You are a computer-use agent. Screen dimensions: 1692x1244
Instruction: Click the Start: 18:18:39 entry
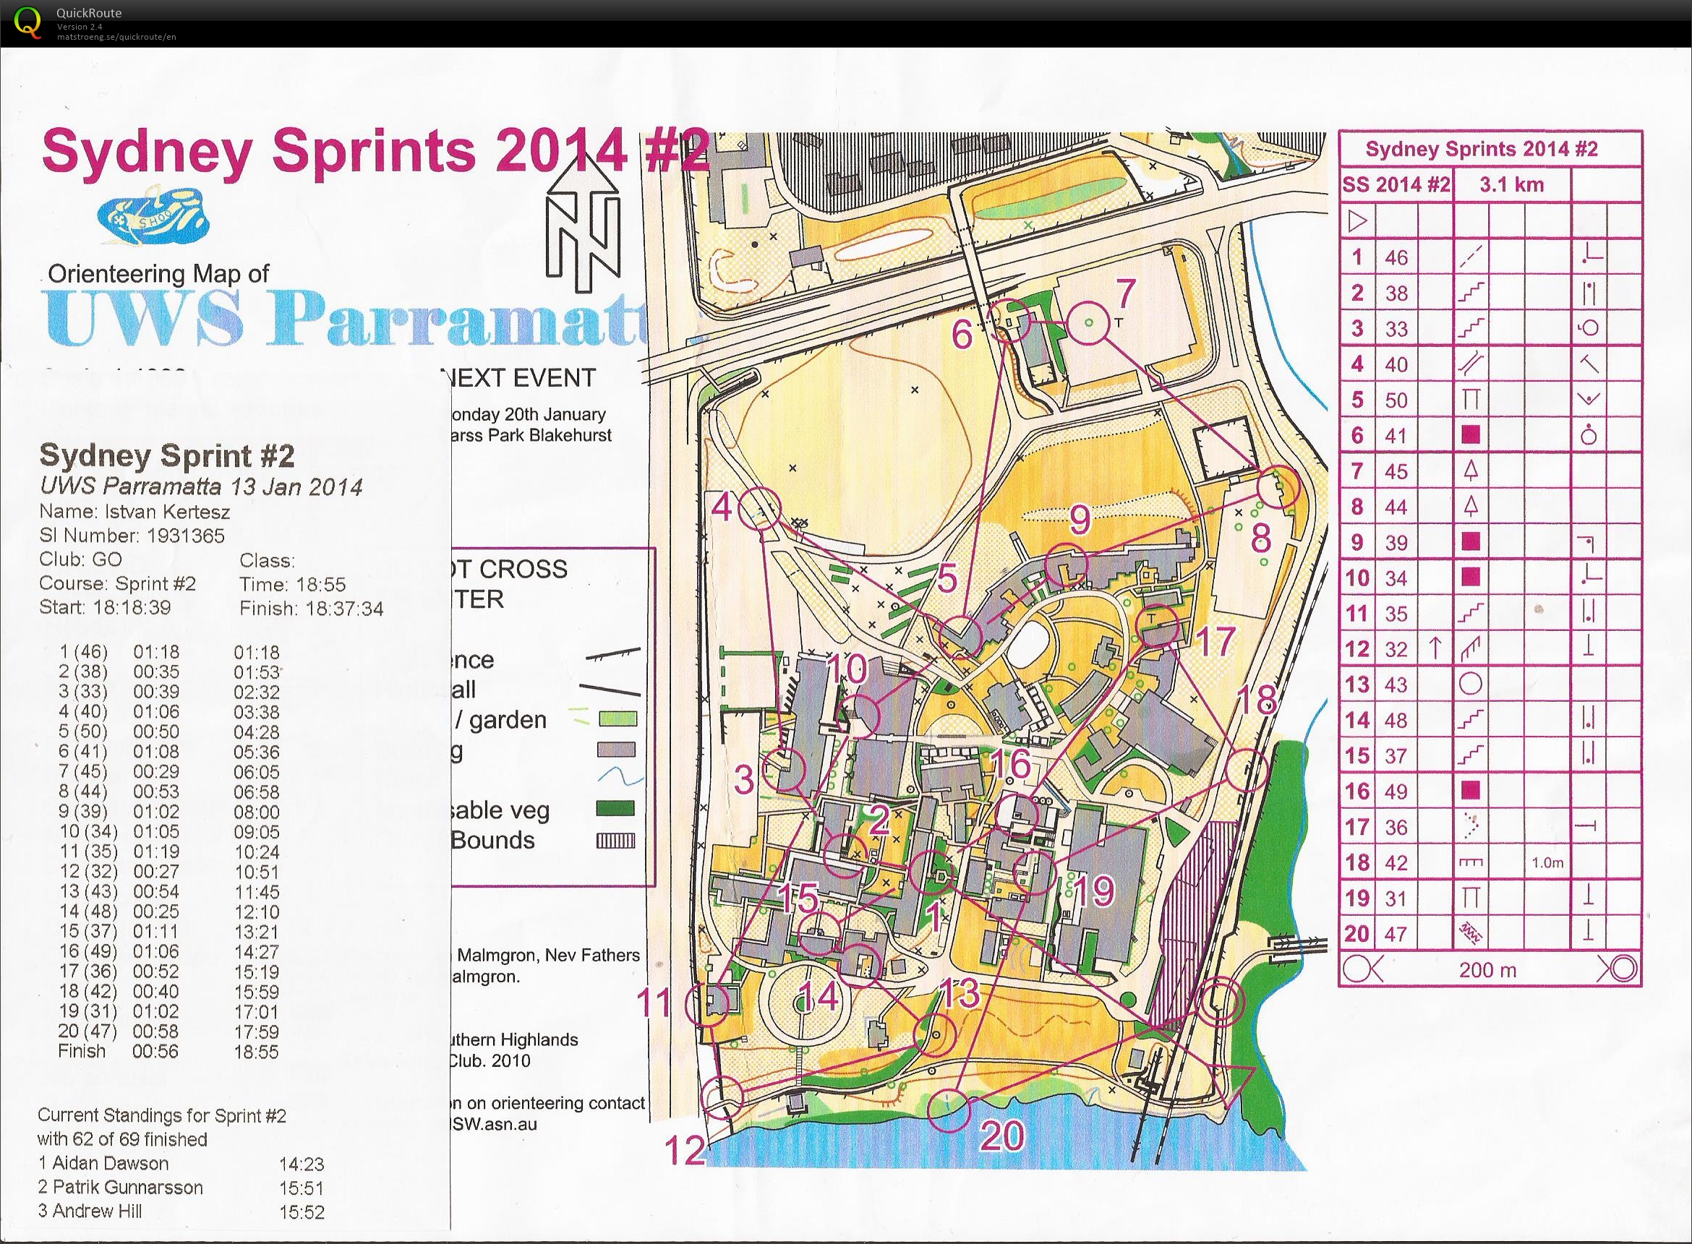(105, 607)
